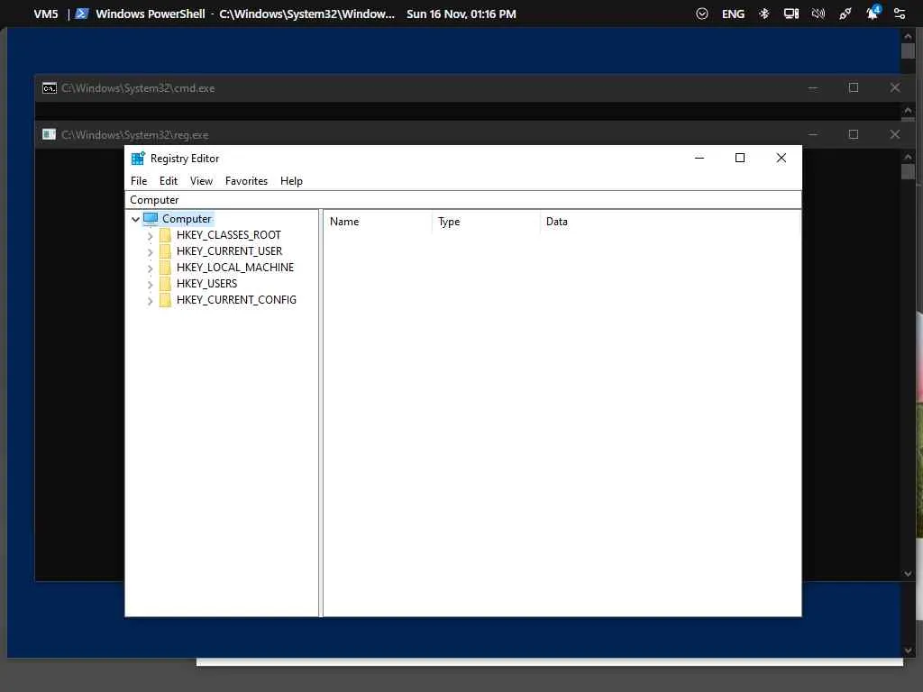Minimize the reg.exe window
This screenshot has width=923, height=692.
813,135
